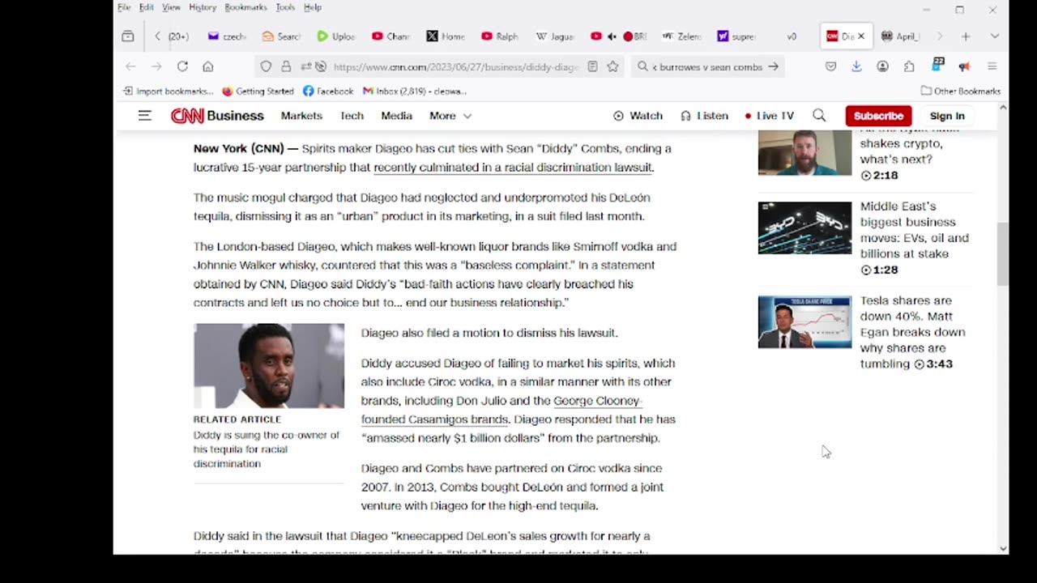The image size is (1037, 583).
Task: Open the extensions puzzle icon
Action: coord(909,66)
